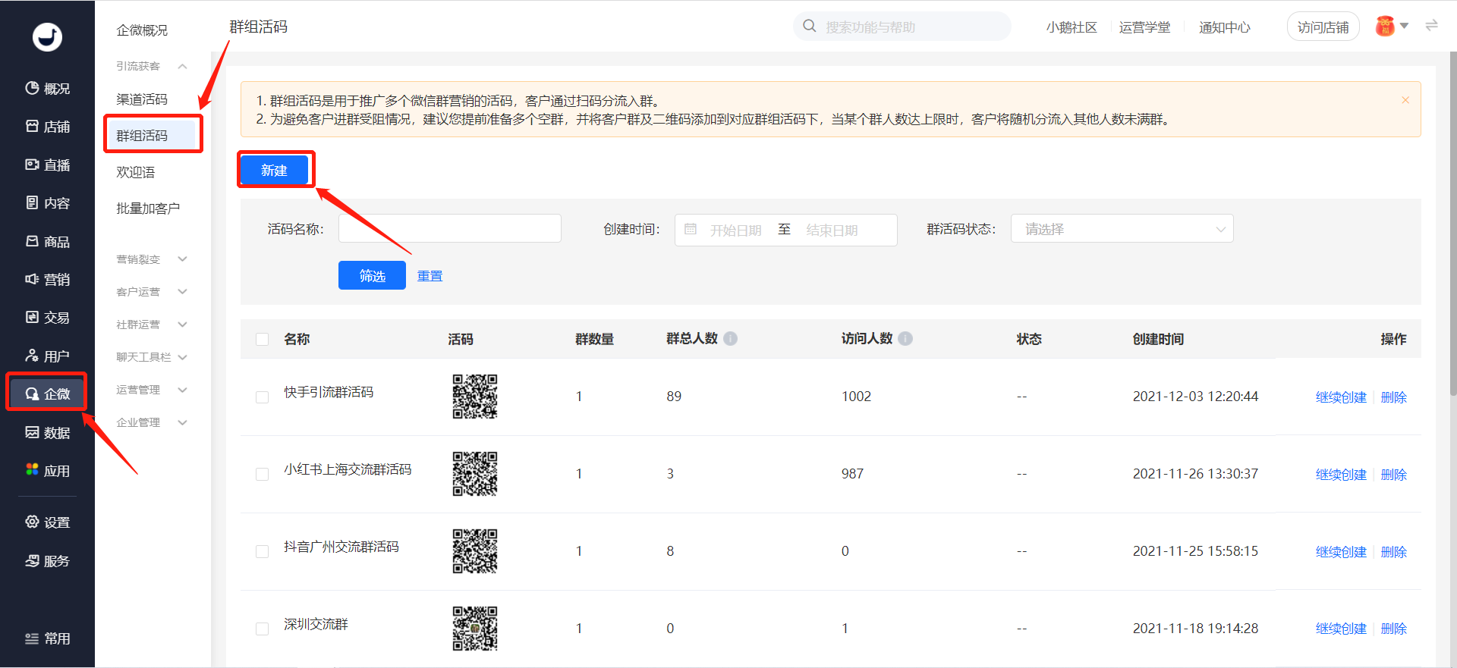Open the 商品 products section
Screen dimensions: 1457x668
(x=47, y=241)
